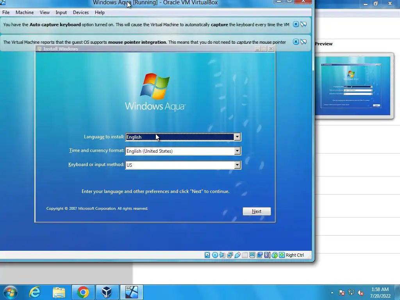This screenshot has height=300, width=400.
Task: Open display settings indicator in status bar
Action: coord(252,255)
